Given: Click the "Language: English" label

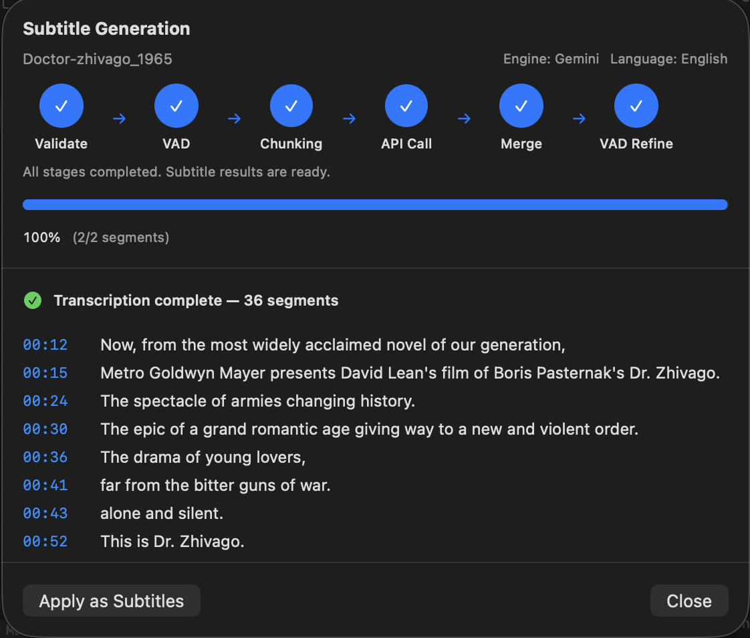Looking at the screenshot, I should 668,59.
